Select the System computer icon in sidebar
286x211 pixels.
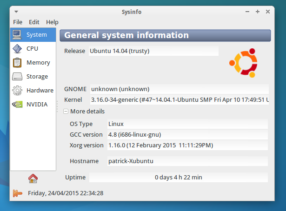17,34
